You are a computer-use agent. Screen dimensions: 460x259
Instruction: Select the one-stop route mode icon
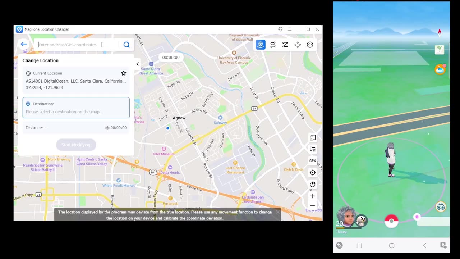tap(273, 45)
